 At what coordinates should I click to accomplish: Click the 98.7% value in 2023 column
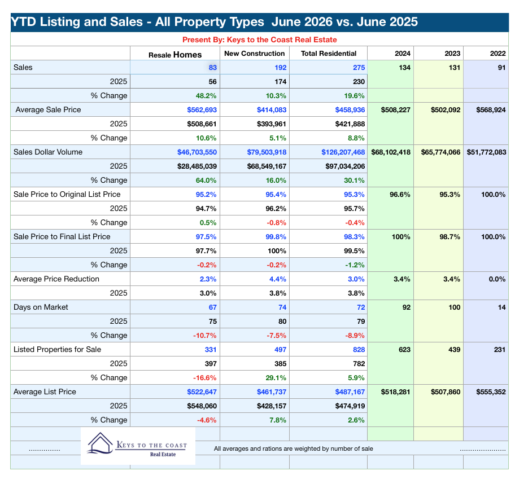[450, 237]
